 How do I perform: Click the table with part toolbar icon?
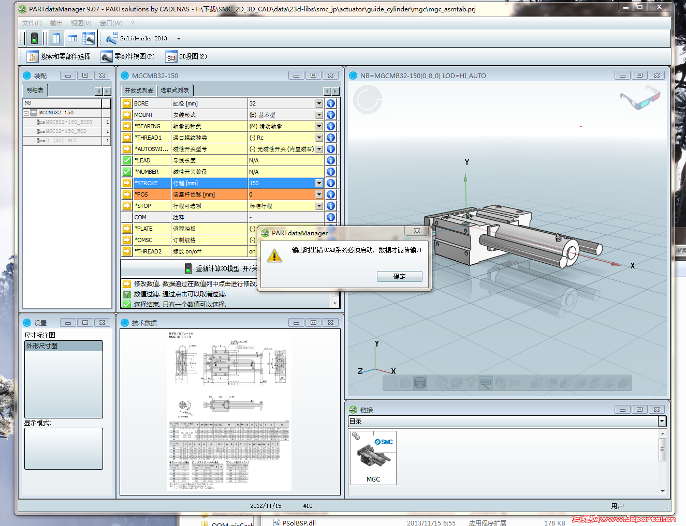point(89,38)
